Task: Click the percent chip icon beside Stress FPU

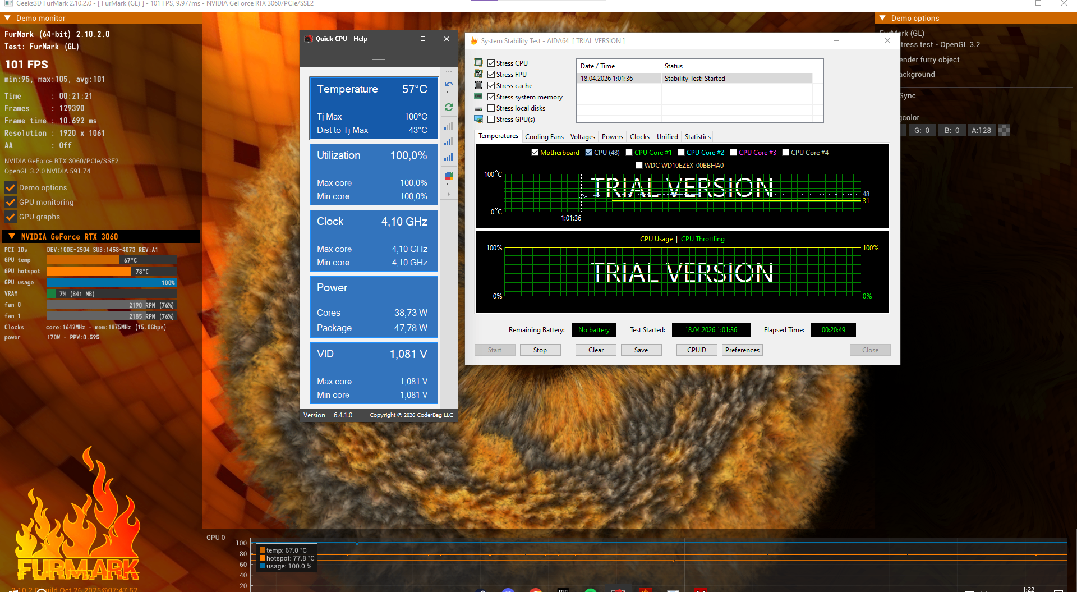Action: [x=478, y=74]
